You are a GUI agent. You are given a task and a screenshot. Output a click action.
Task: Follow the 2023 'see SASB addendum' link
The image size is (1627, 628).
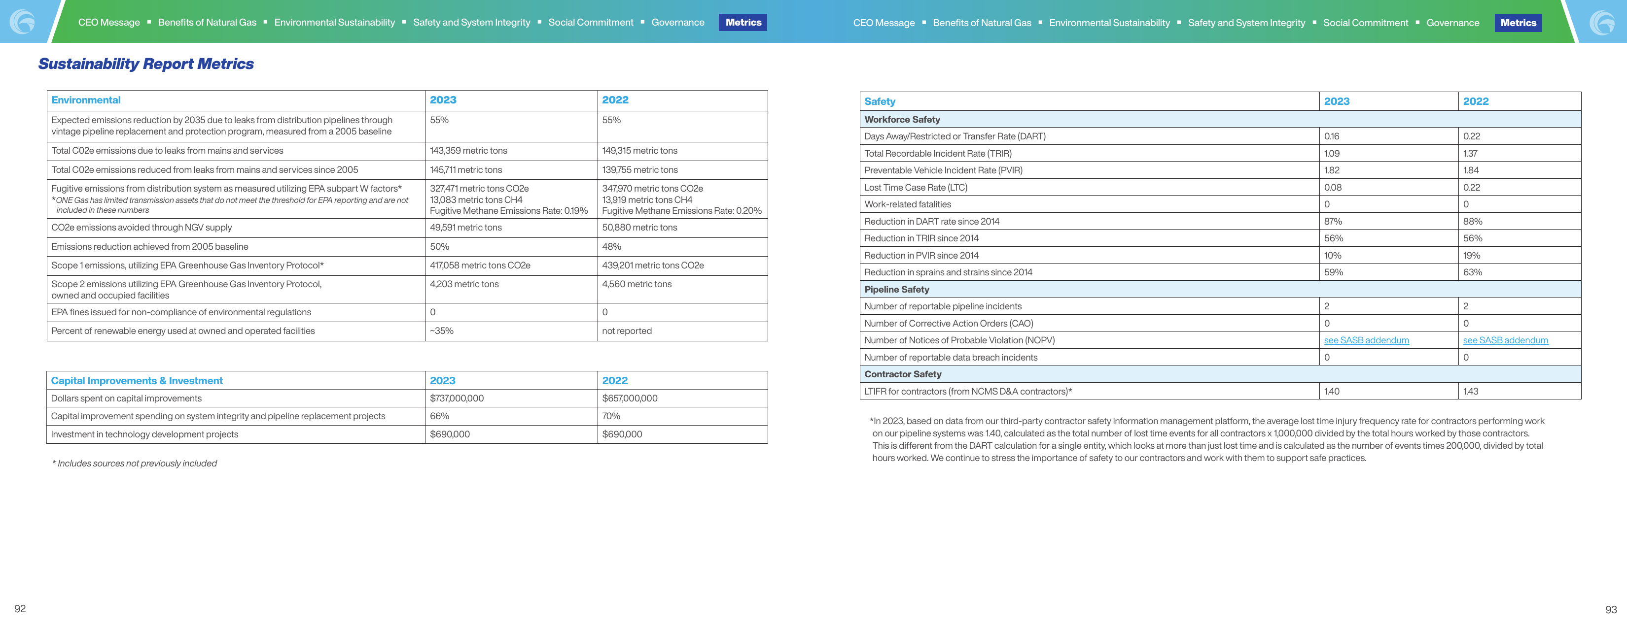coord(1366,340)
